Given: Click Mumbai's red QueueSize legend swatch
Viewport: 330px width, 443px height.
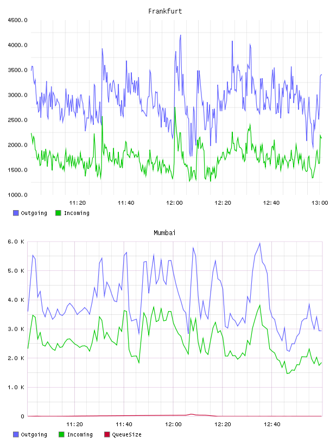Looking at the screenshot, I should pyautogui.click(x=107, y=434).
